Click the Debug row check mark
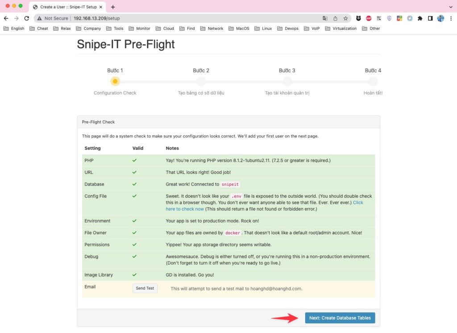Screen dimensions: 457x333 (134, 257)
